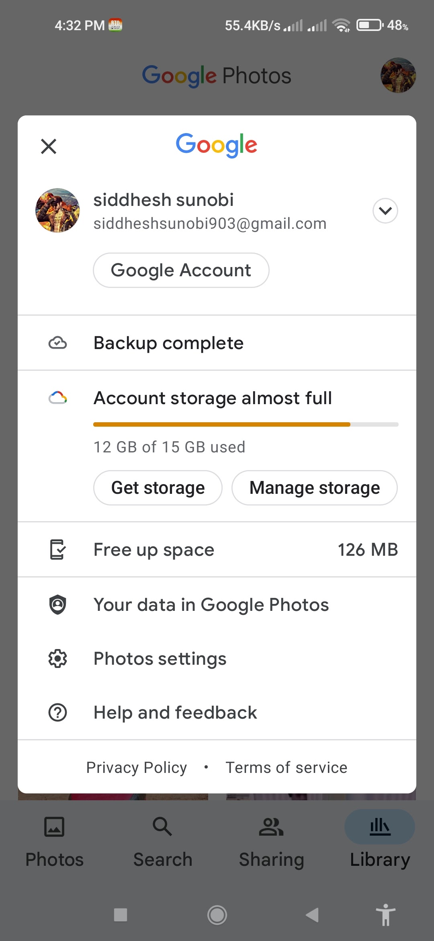Close the Google account dialog
This screenshot has height=941, width=434.
[49, 146]
